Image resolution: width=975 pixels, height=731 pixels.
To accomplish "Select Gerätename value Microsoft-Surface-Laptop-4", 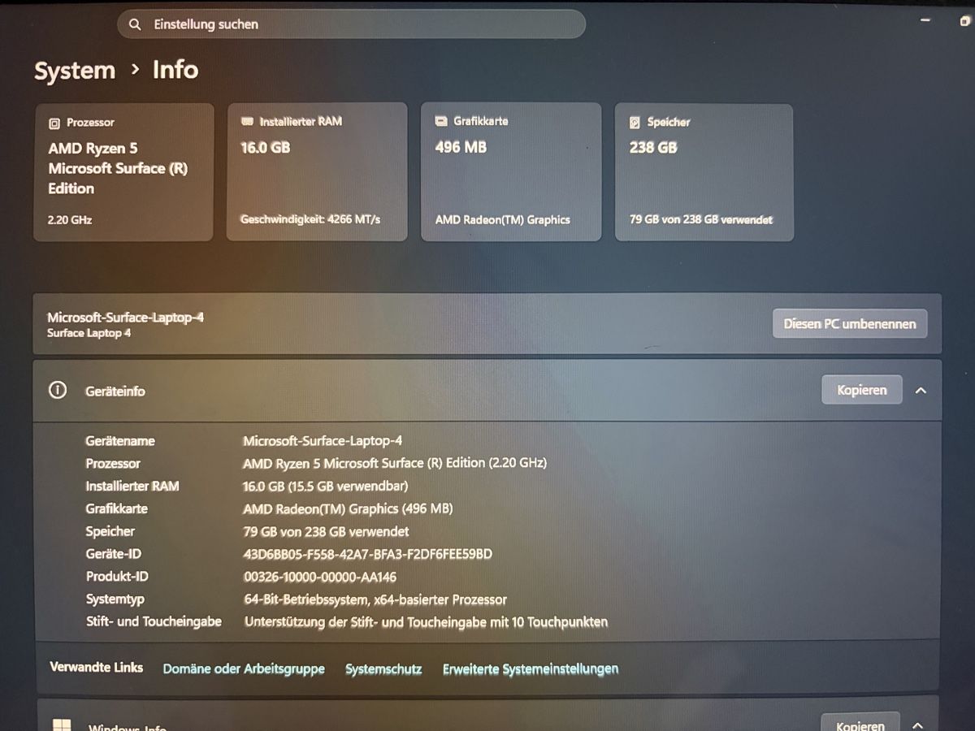I will (323, 441).
